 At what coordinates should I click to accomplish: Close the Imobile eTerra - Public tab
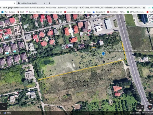(45, 3)
